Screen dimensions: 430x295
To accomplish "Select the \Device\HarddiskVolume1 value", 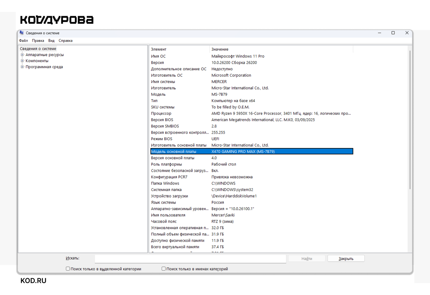I will click(x=234, y=196).
